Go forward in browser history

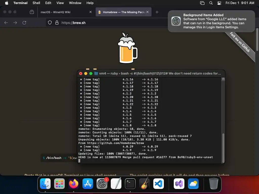15,22
